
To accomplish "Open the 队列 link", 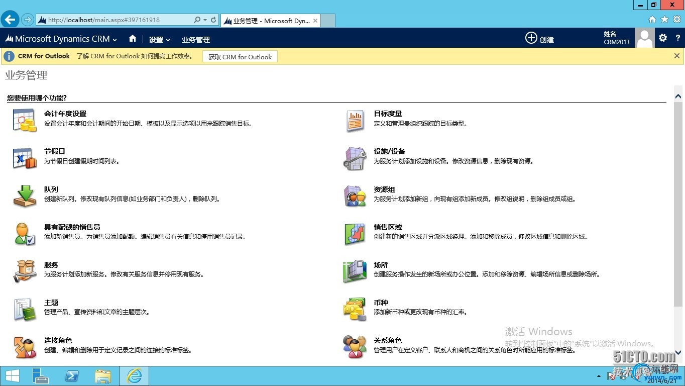I will [x=51, y=189].
